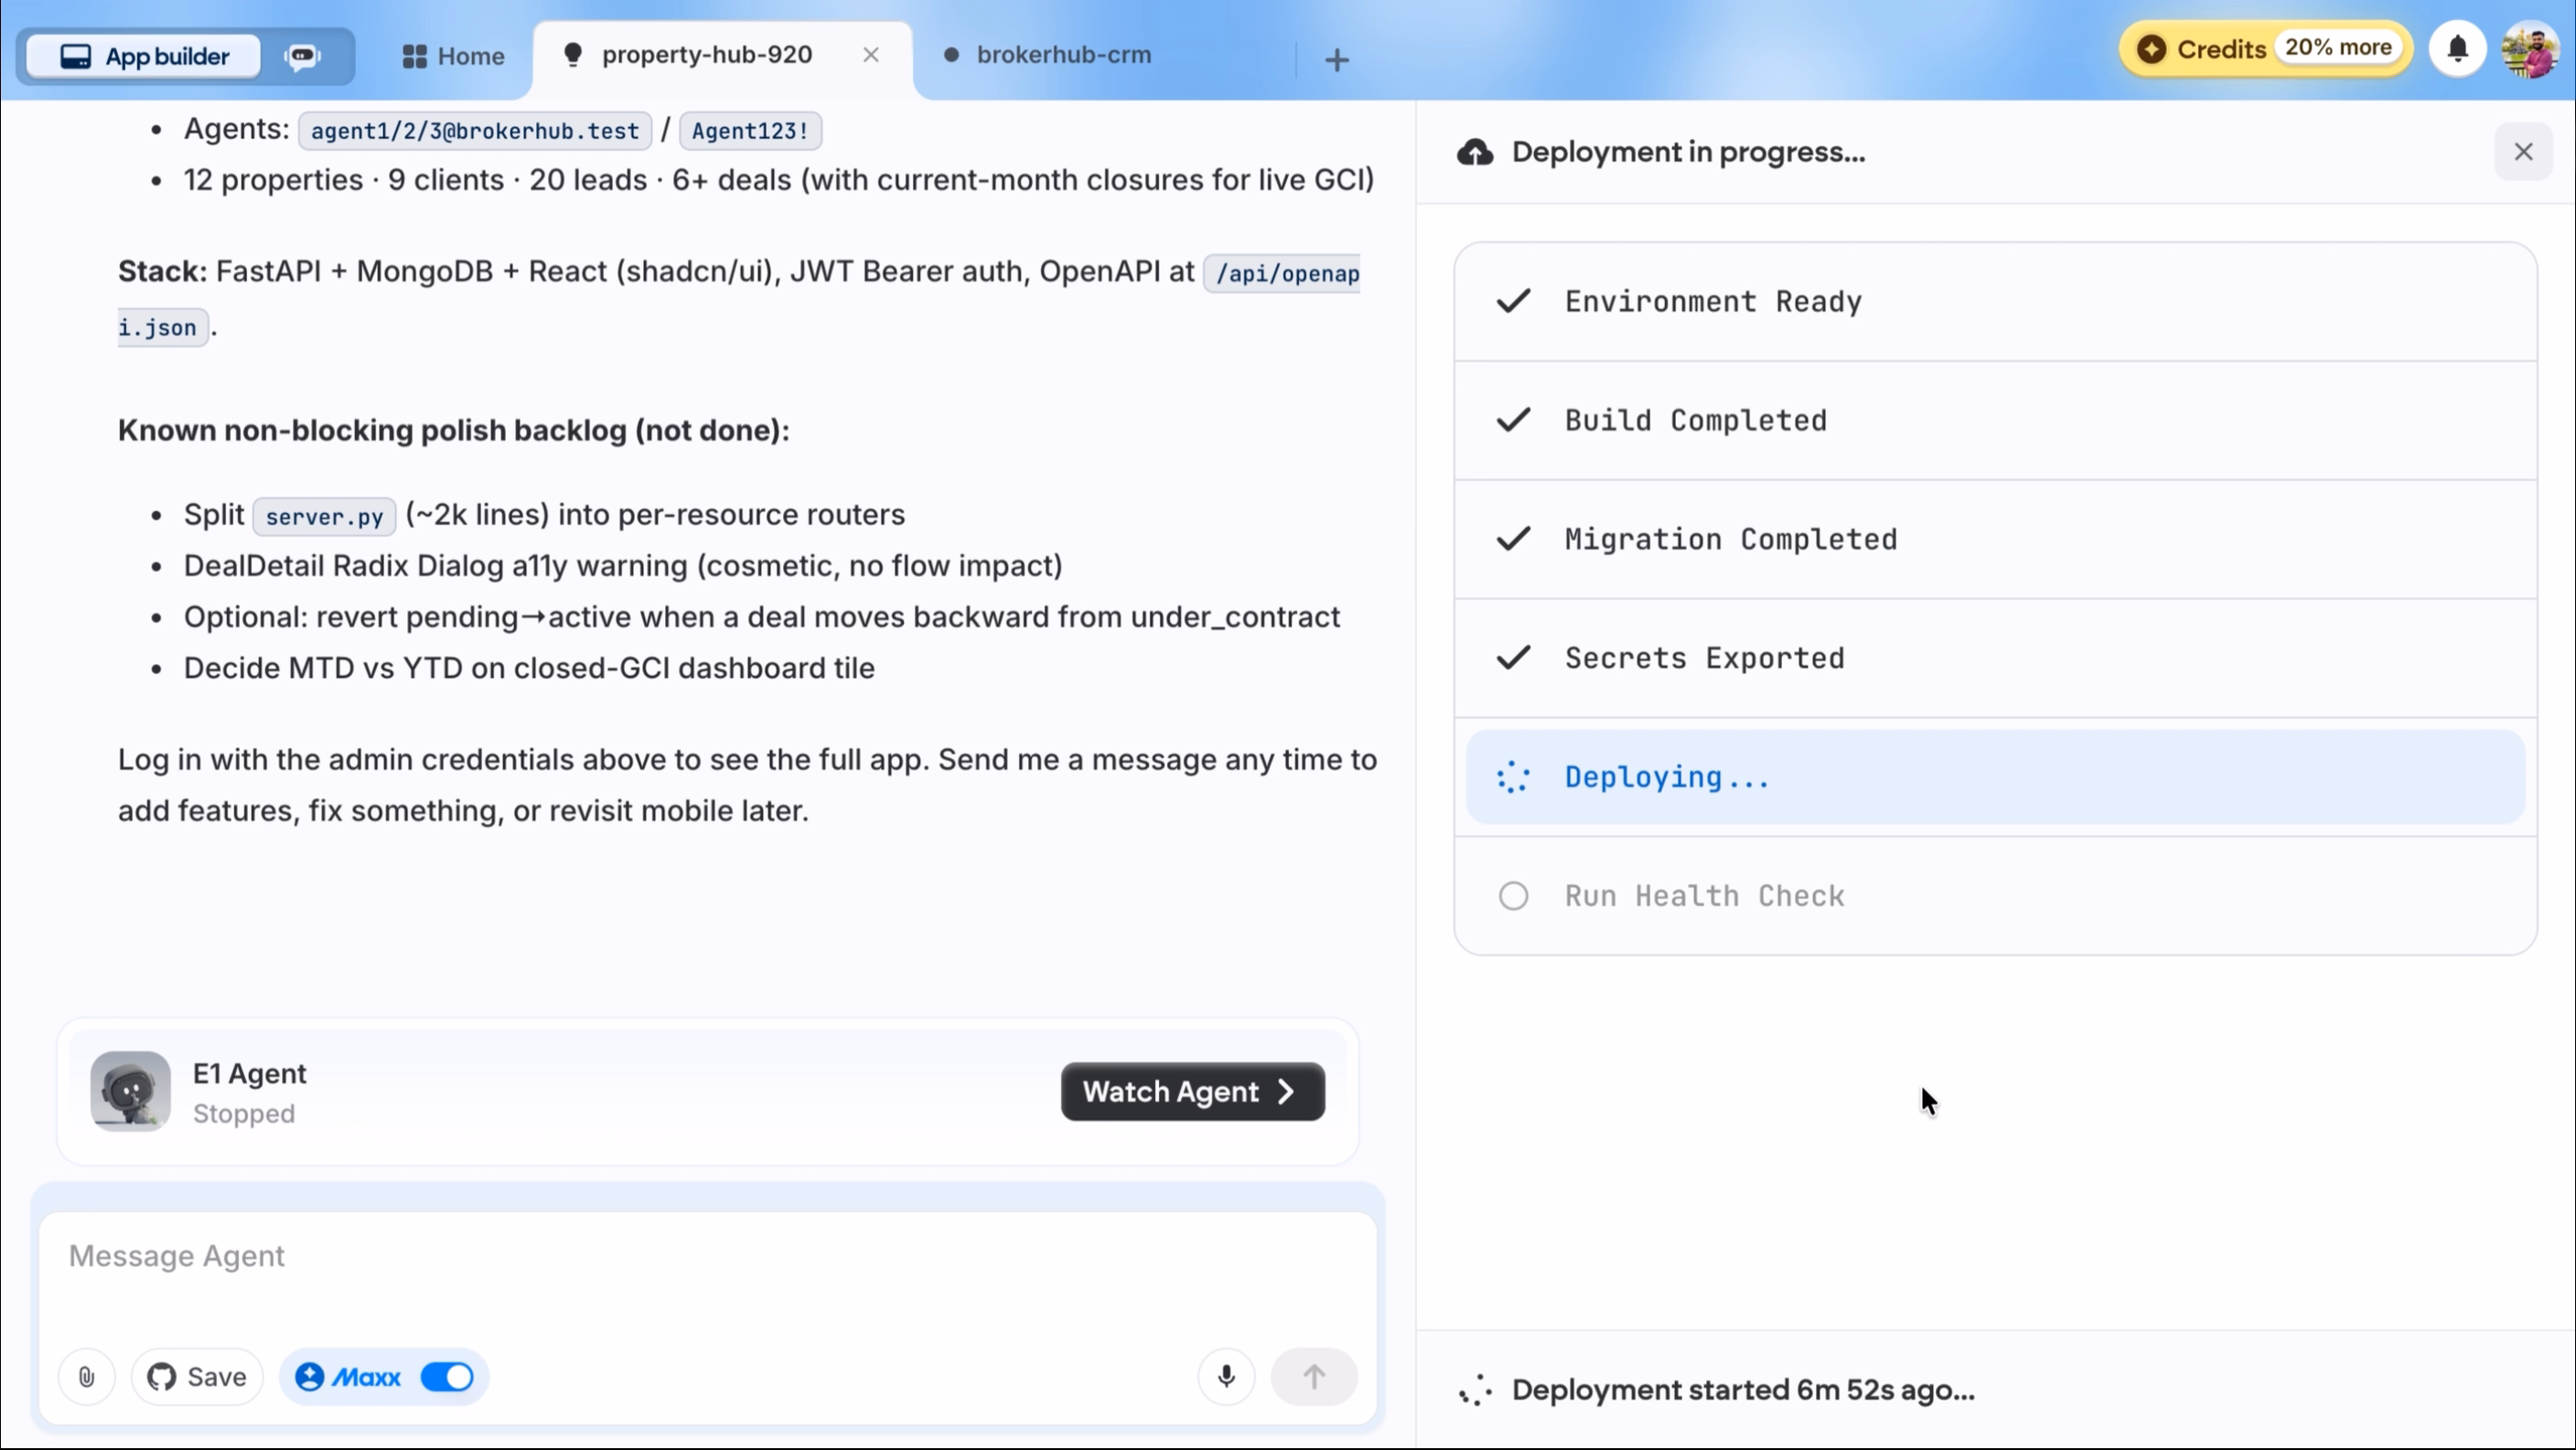This screenshot has height=1450, width=2576.
Task: Select the Deploying... step row
Action: [x=1995, y=777]
